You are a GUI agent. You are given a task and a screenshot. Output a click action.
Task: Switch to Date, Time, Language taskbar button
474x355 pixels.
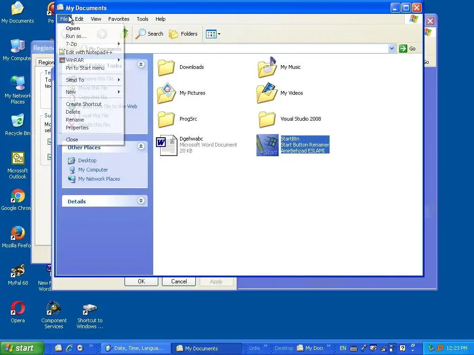(x=136, y=349)
